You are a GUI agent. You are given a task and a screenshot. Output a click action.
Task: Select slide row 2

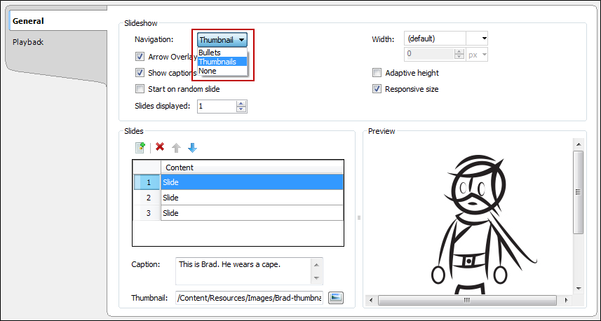pyautogui.click(x=238, y=198)
